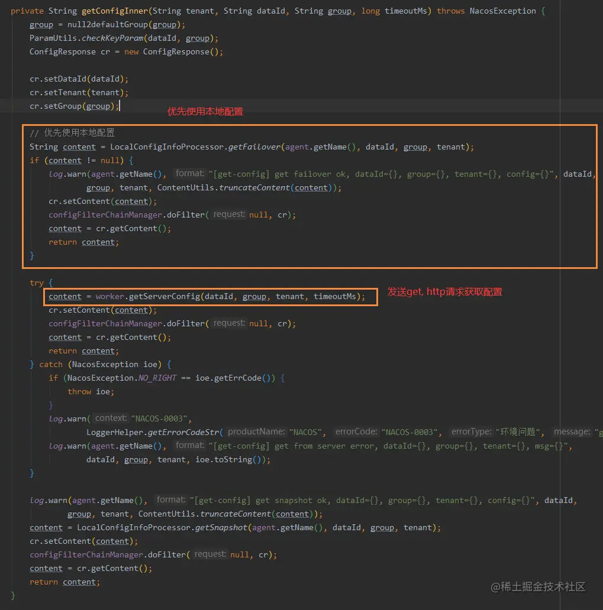Click the getSnapshot method call

pyautogui.click(x=221, y=528)
